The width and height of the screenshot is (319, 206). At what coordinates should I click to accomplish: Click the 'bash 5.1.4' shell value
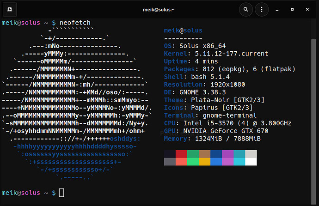[x=210, y=77]
